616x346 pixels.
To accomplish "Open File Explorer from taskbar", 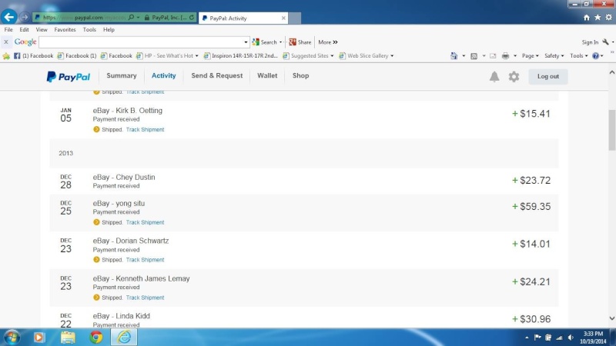I will (68, 337).
